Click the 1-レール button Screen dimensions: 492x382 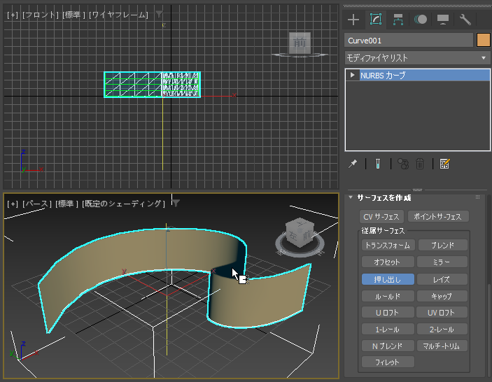pos(388,329)
